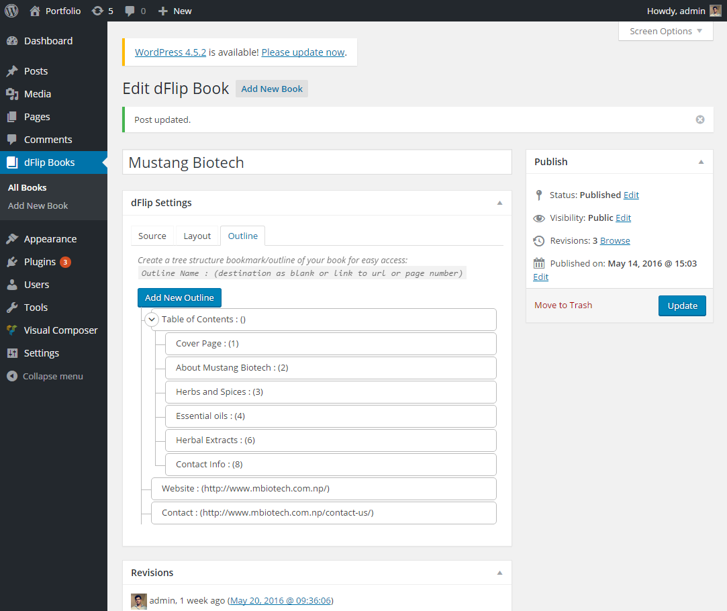Collapse the dFlip Settings panel
The image size is (727, 611).
click(499, 203)
